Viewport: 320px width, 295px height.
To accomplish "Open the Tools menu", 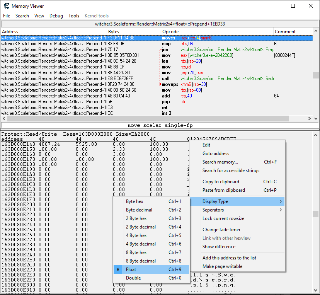I will coord(74,16).
